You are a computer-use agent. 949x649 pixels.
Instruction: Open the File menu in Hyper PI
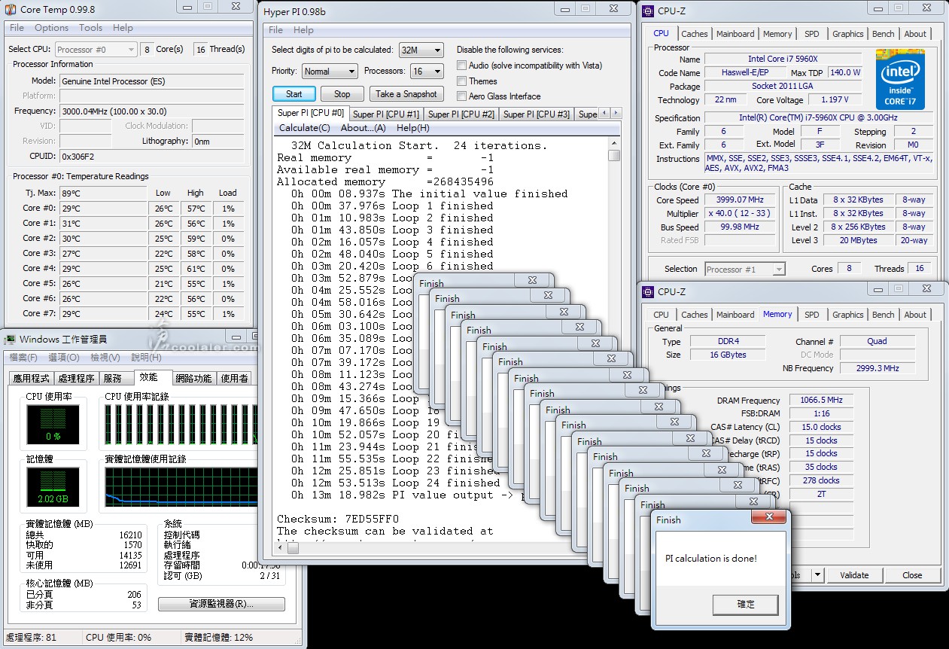pyautogui.click(x=275, y=30)
